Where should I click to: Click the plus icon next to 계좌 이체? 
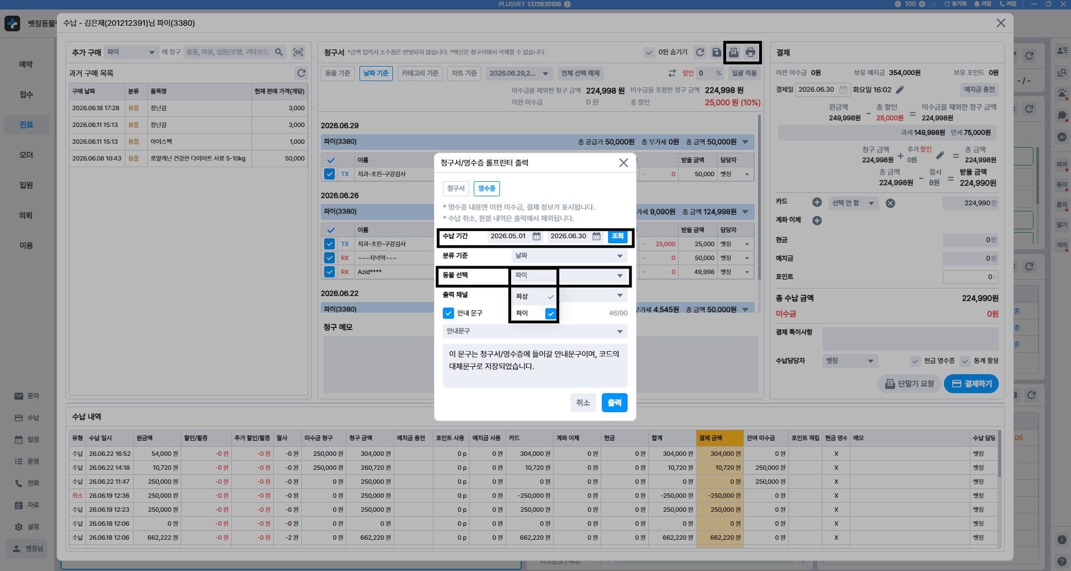point(817,220)
